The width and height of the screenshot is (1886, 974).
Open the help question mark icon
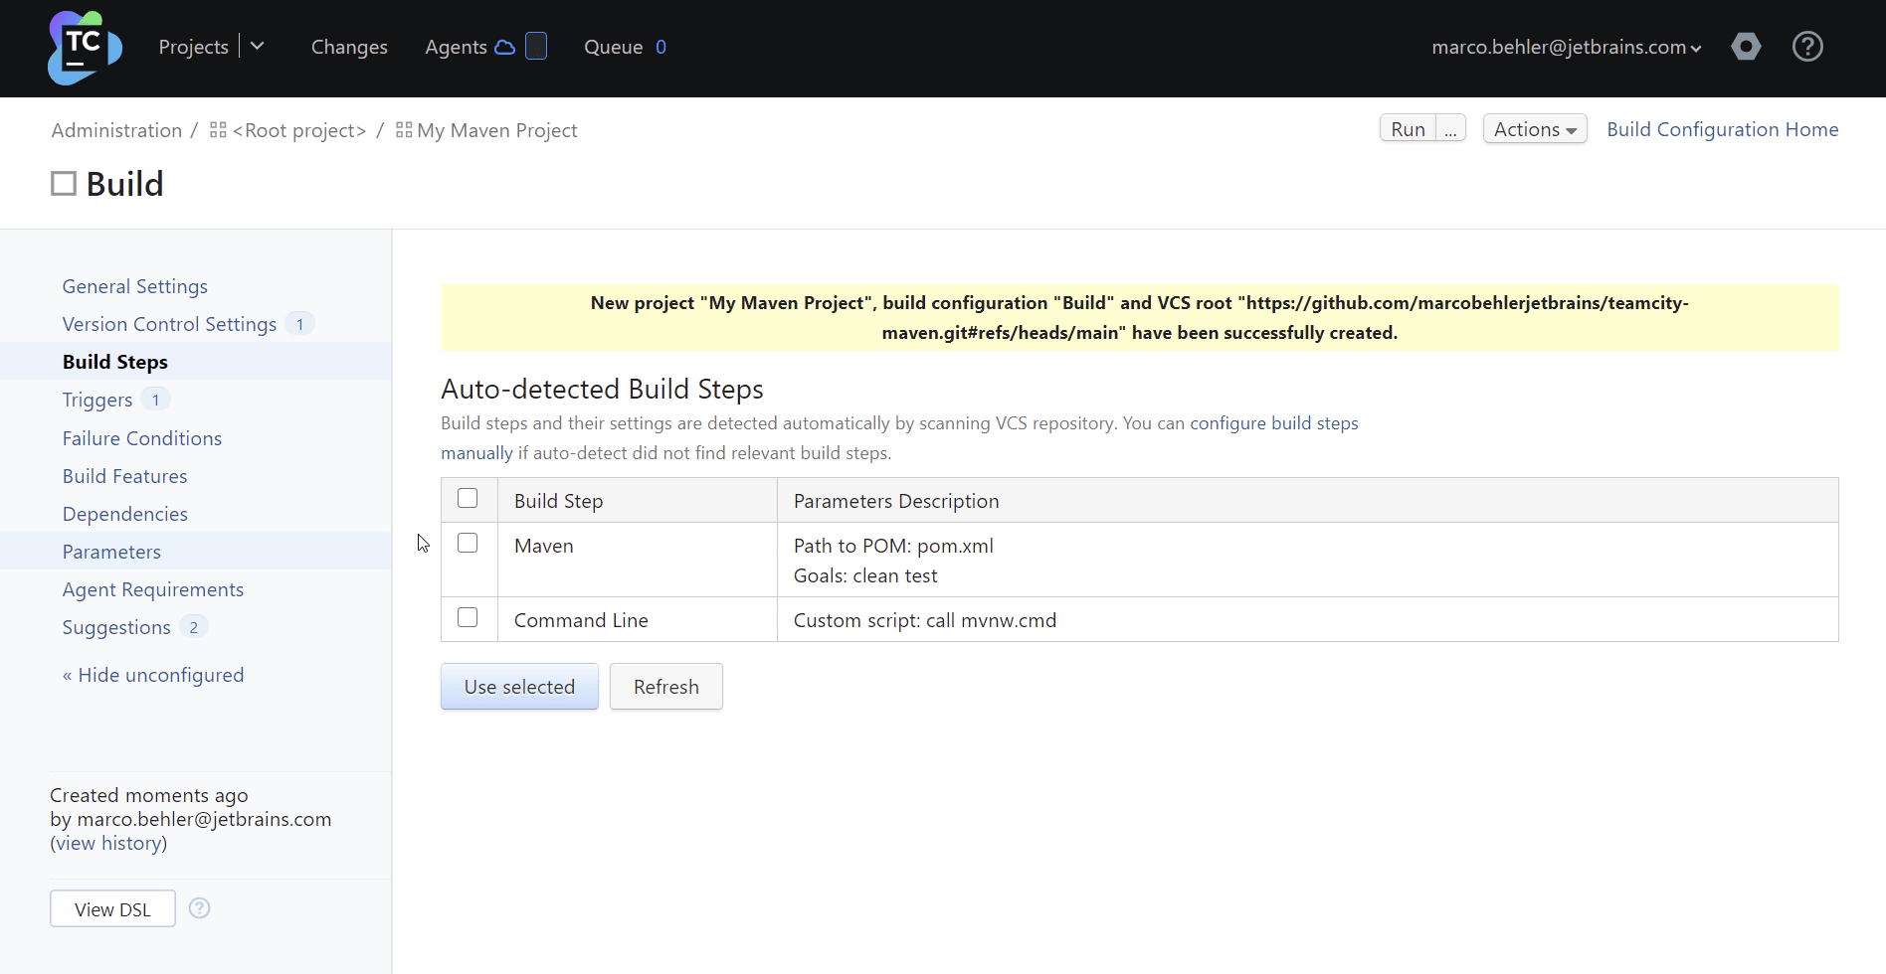point(1806,47)
